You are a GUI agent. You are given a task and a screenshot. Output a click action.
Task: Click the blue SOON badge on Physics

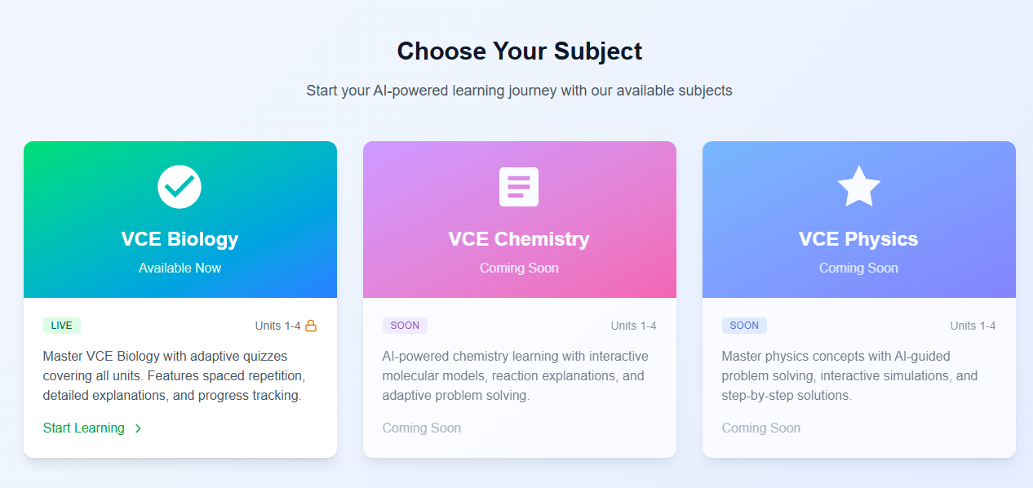click(744, 326)
